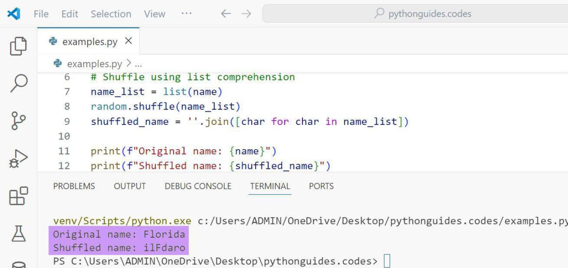Viewport: 568px width, 268px height.
Task: Click 'Original name: Florida' terminal output
Action: [x=119, y=234]
